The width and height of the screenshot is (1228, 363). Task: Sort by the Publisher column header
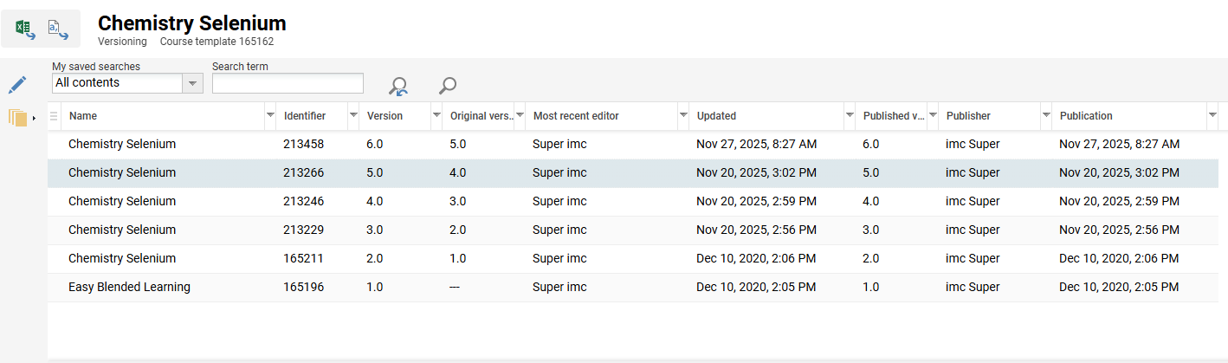pos(968,116)
